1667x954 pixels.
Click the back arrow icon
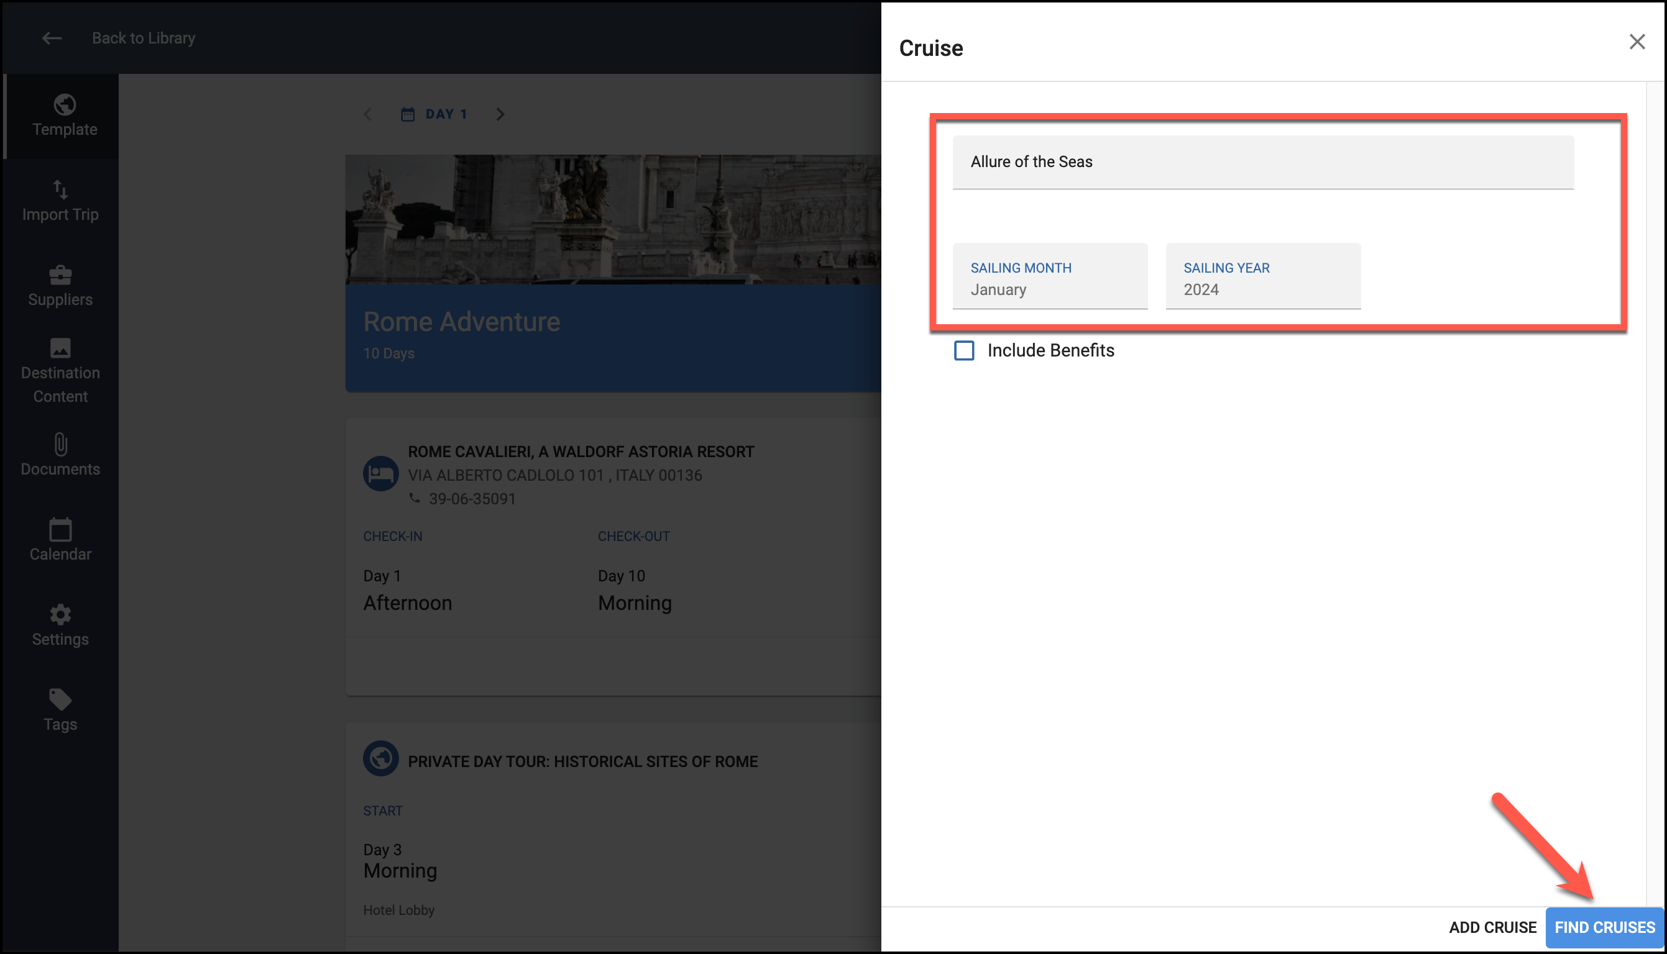click(52, 38)
